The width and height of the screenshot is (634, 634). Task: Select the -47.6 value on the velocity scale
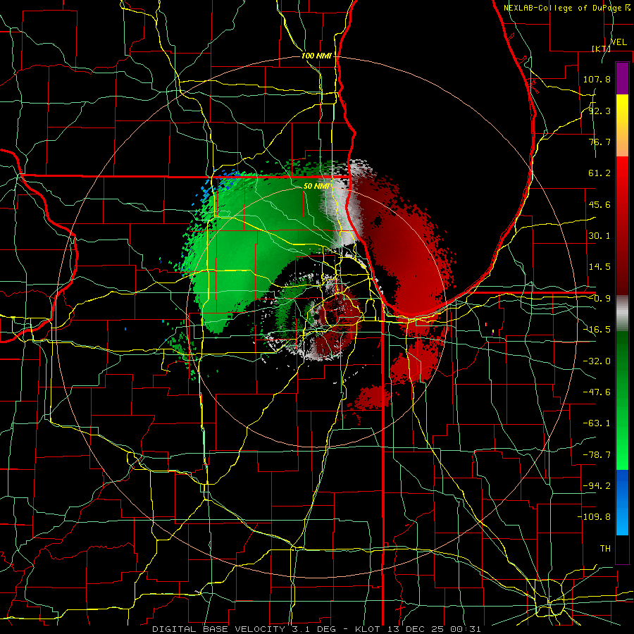597,392
